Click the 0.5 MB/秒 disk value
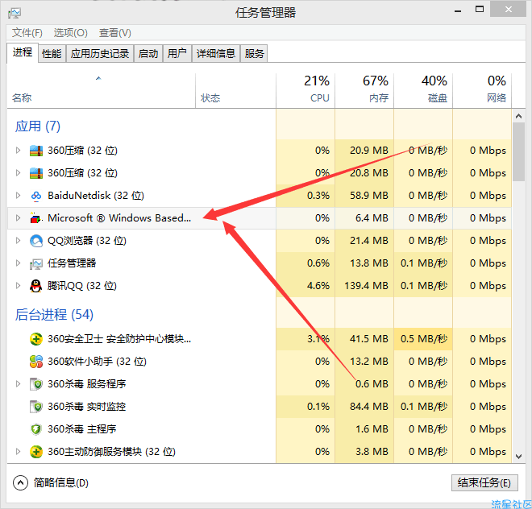The width and height of the screenshot is (532, 509). (x=424, y=339)
